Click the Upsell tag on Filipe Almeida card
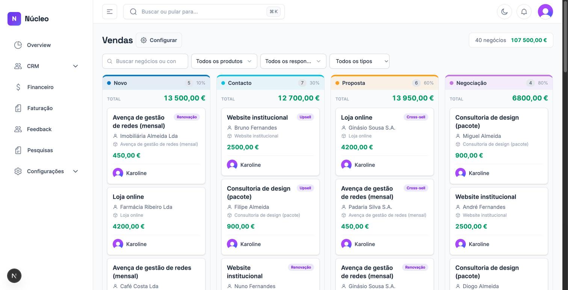Screen dimensions: 568x290 [305, 188]
